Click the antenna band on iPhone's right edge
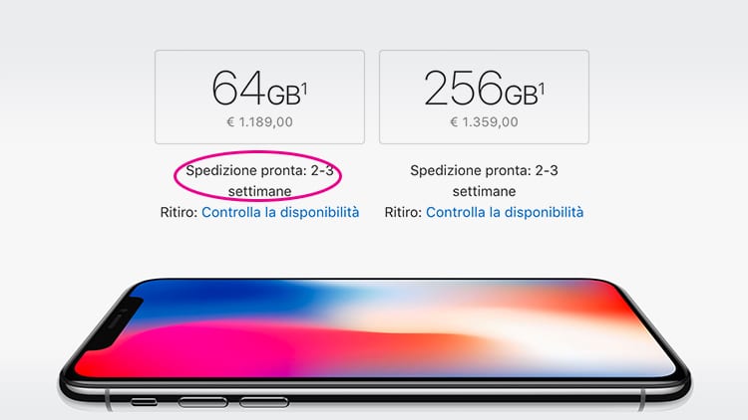Screen dimensions: 748x420 point(642,399)
